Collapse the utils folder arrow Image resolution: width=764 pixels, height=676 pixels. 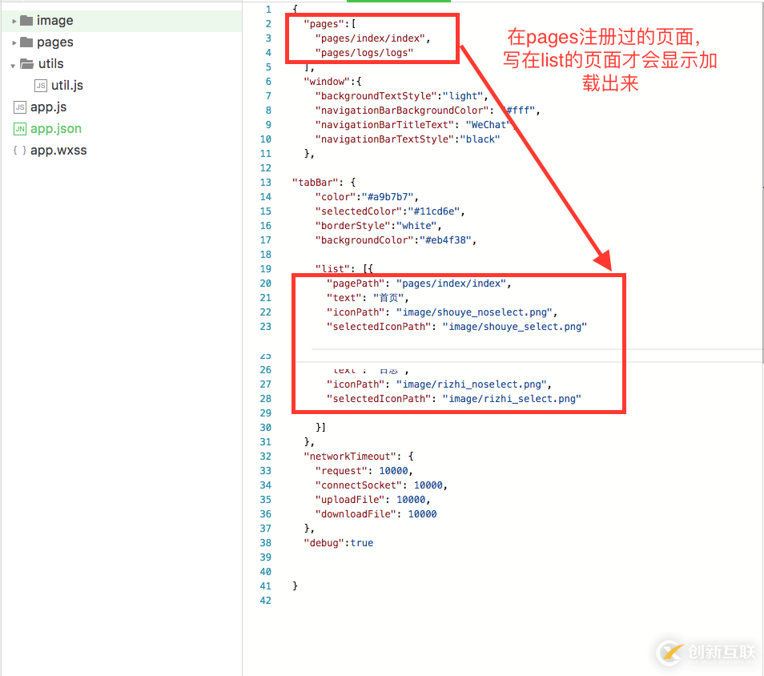13,66
